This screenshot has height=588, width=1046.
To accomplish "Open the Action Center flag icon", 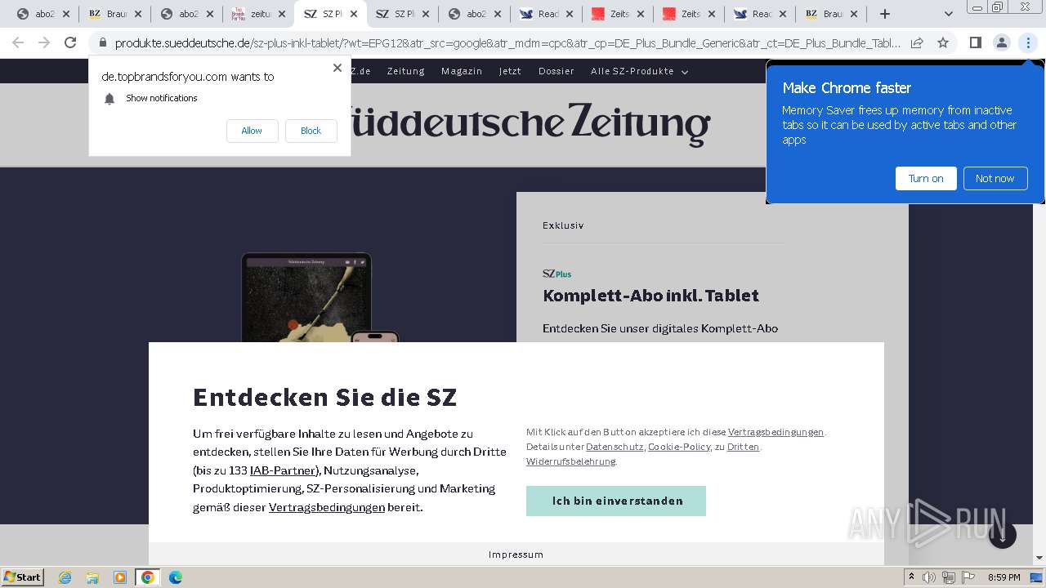I will (x=967, y=577).
